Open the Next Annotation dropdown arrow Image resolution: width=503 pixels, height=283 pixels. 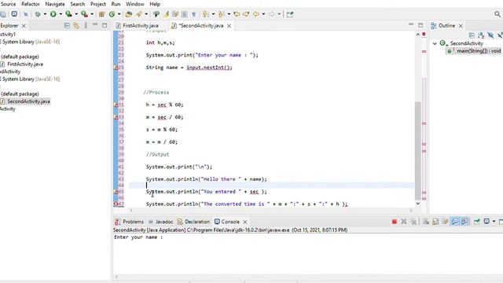click(213, 14)
